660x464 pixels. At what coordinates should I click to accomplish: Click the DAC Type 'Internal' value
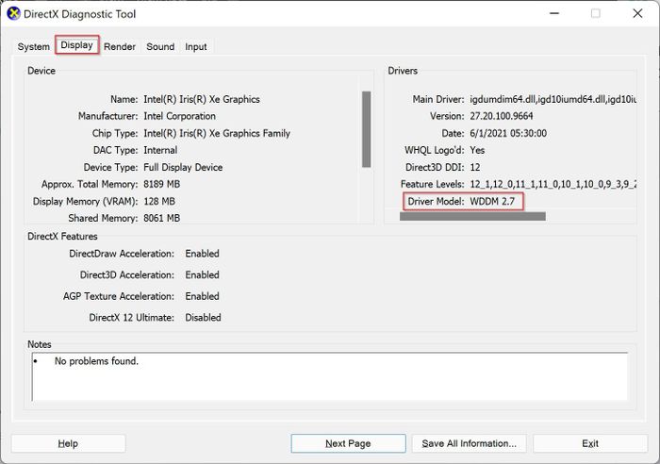pos(160,150)
